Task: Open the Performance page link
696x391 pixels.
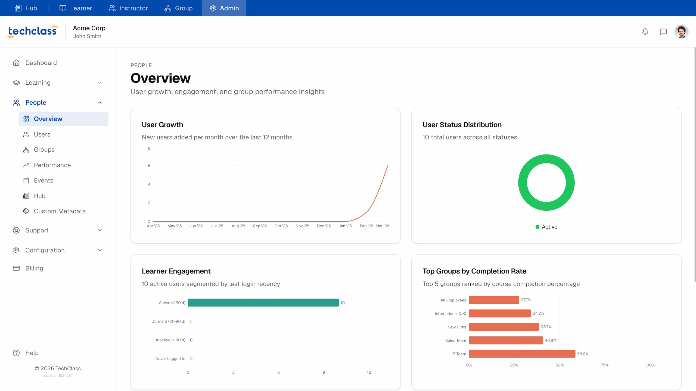Action: [x=52, y=165]
